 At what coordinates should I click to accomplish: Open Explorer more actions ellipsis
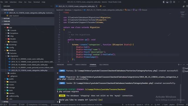pos(51,6)
